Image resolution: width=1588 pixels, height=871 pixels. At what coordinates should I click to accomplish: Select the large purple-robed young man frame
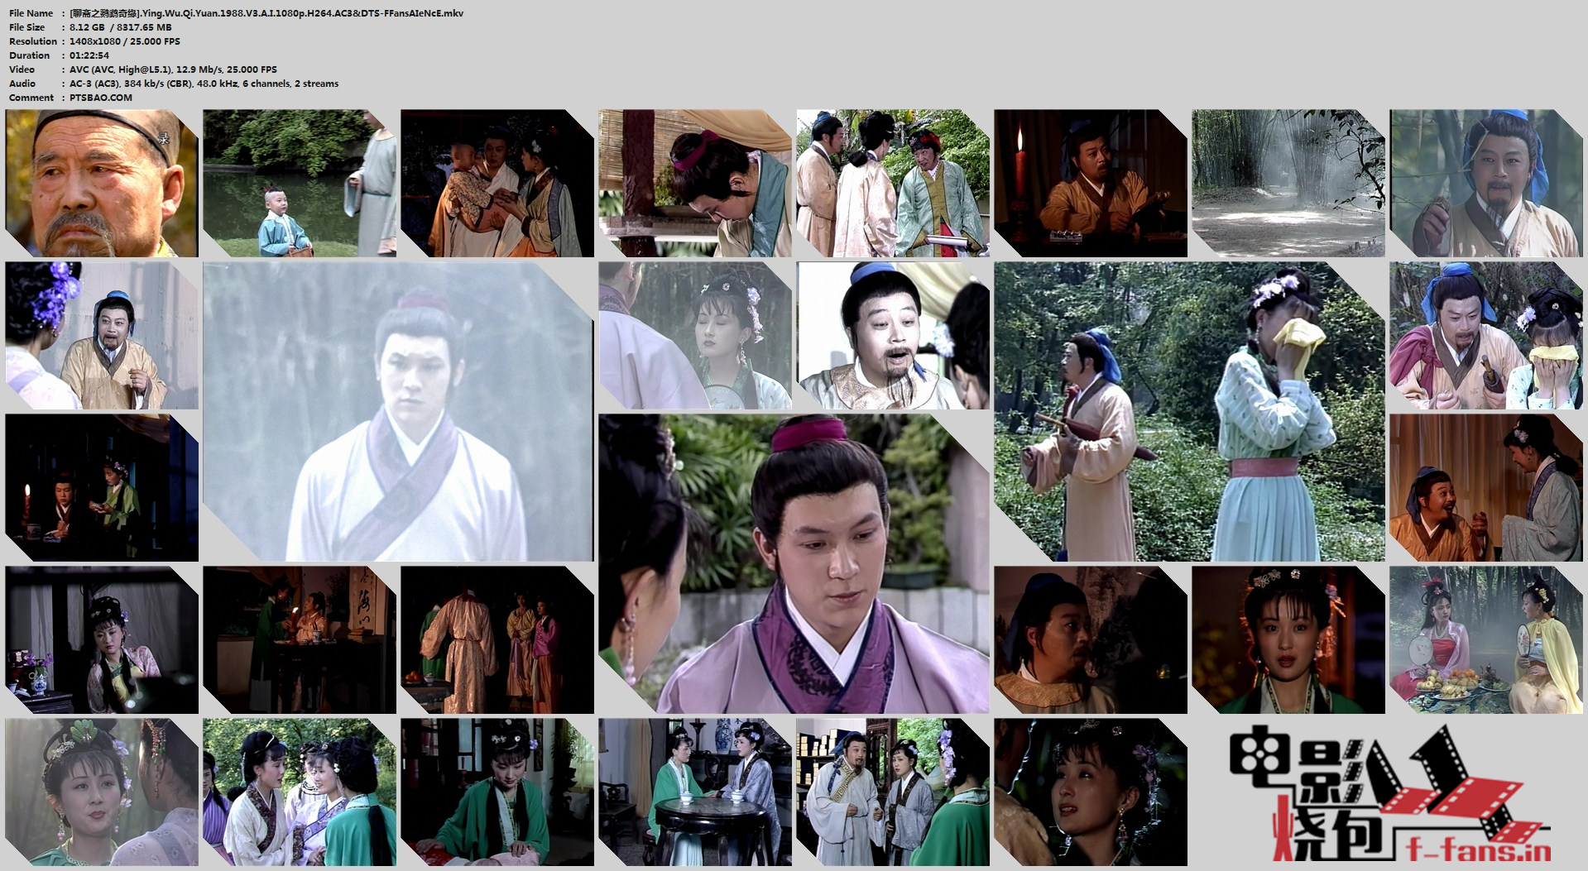[x=794, y=563]
